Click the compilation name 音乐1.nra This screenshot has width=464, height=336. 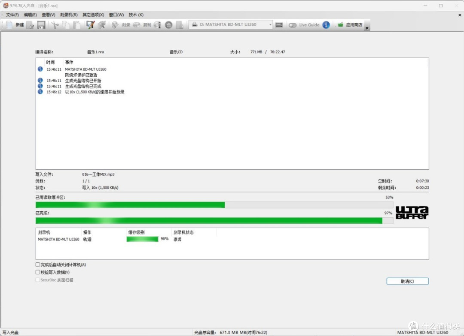coord(95,52)
